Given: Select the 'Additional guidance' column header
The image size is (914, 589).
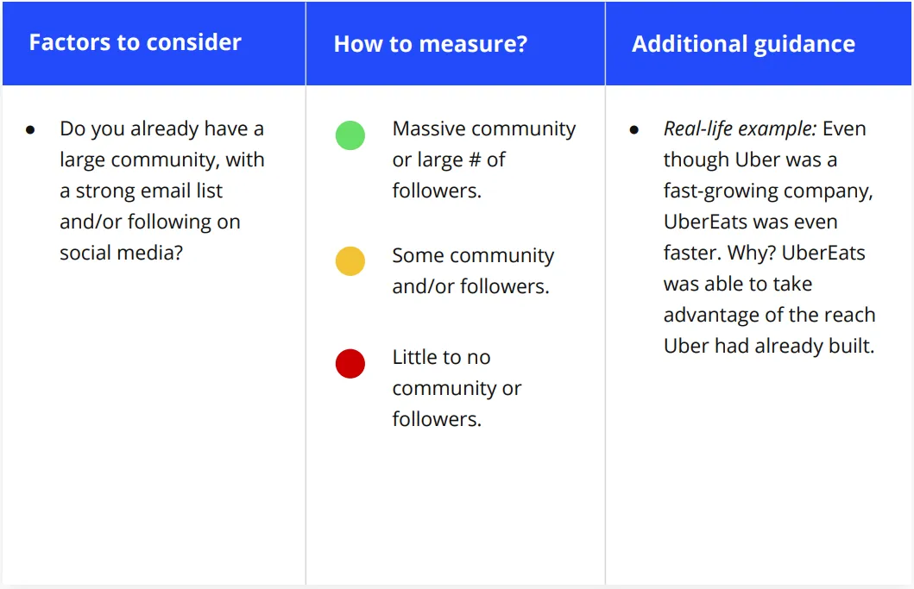Looking at the screenshot, I should (744, 44).
